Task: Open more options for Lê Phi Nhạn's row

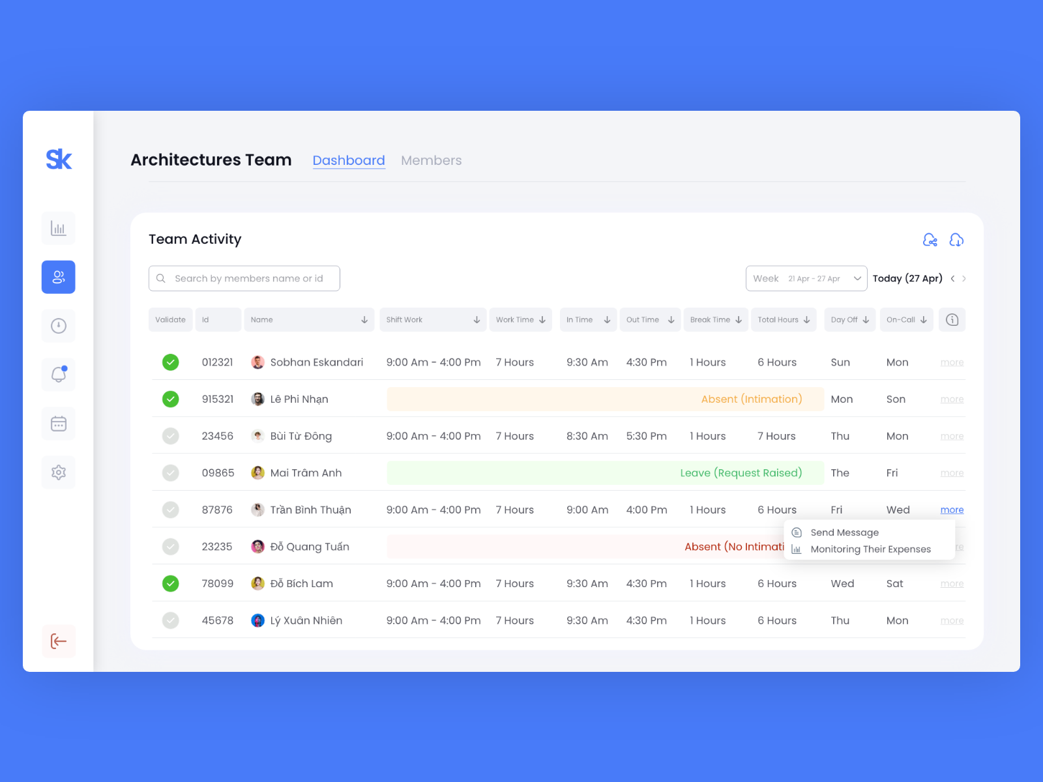Action: tap(952, 399)
